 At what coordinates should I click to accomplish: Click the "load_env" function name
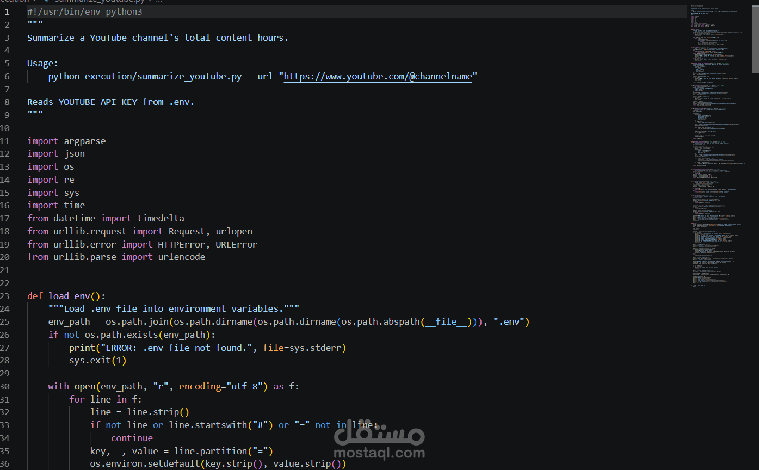click(x=69, y=296)
